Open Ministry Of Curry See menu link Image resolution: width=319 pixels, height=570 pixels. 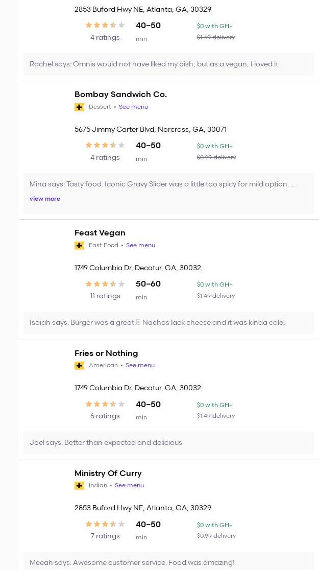point(129,485)
